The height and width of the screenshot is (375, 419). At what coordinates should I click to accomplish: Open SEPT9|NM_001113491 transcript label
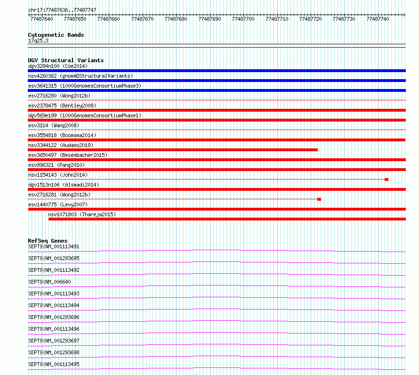click(54, 246)
